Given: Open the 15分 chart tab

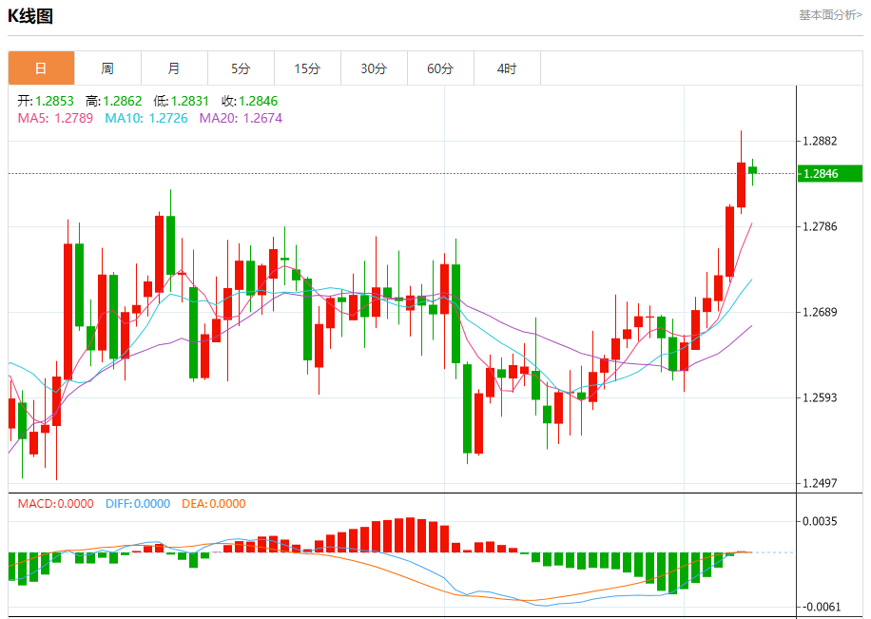Looking at the screenshot, I should pyautogui.click(x=308, y=68).
